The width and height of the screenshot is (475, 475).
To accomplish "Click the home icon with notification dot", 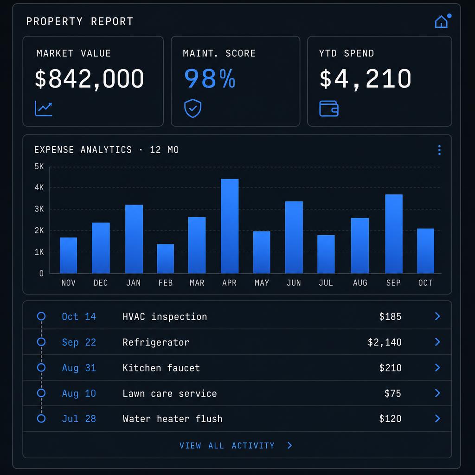I will (442, 21).
